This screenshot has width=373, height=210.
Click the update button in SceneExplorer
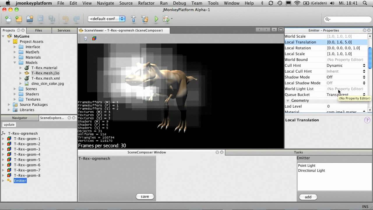click(x=9, y=125)
